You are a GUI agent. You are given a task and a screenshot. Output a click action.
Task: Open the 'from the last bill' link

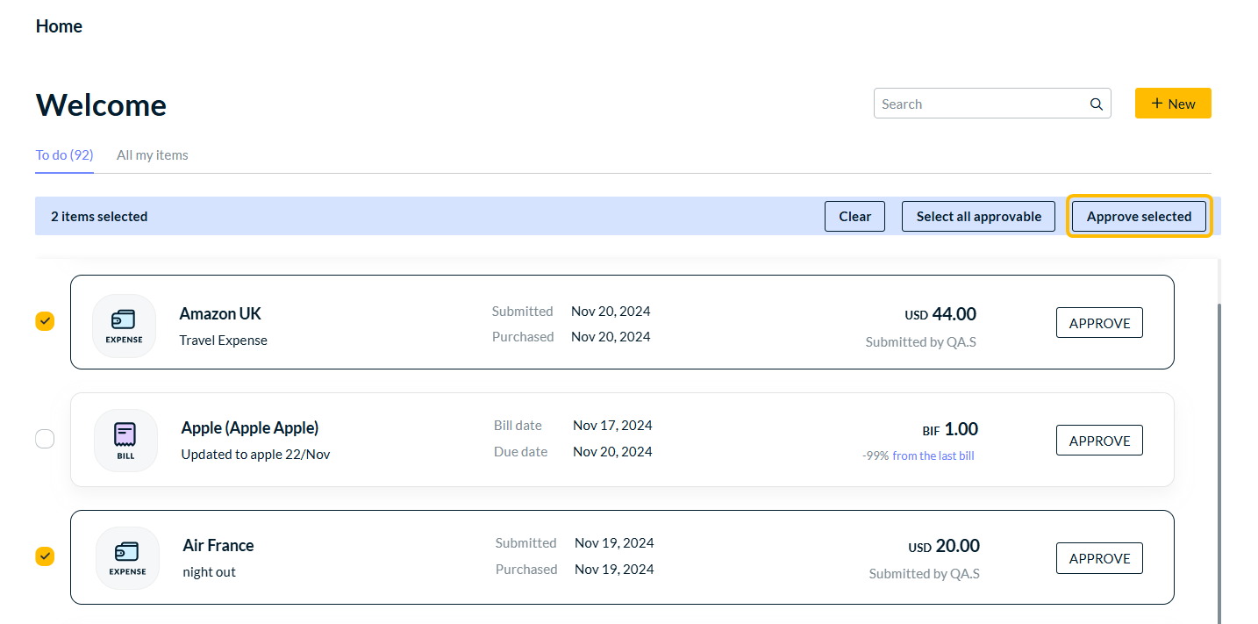click(933, 455)
